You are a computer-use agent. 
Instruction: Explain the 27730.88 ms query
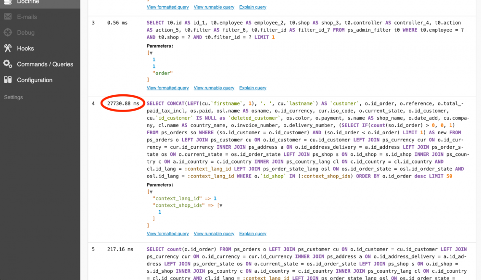point(253,233)
